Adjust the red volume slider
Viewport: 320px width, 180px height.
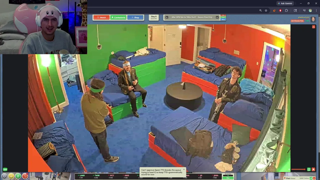coord(298,169)
